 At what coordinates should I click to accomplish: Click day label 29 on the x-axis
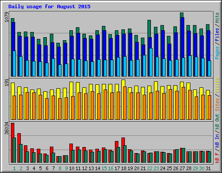coord(195,168)
